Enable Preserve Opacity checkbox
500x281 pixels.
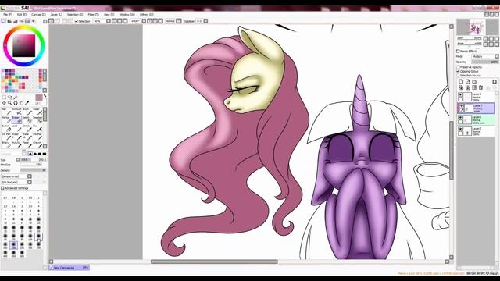[x=459, y=67]
